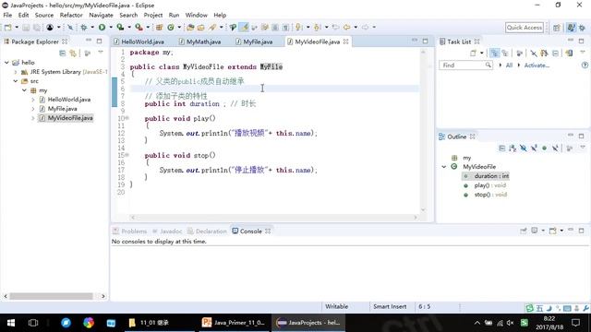Toggle Hide Non-Public Members in the Outline
The width and height of the screenshot is (591, 332).
(x=544, y=148)
